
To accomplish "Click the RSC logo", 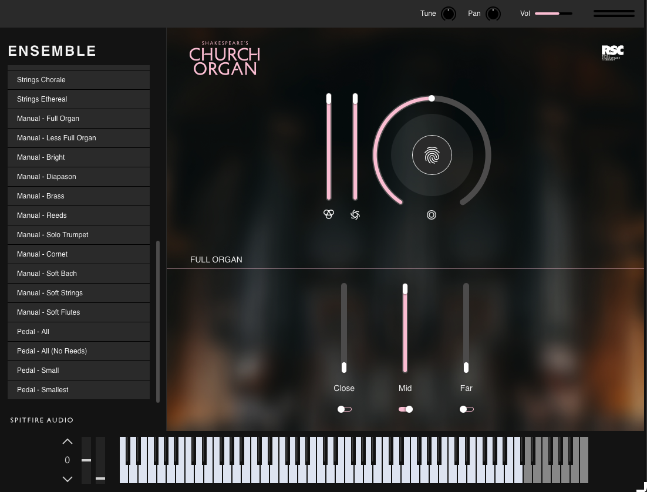I will pyautogui.click(x=612, y=53).
